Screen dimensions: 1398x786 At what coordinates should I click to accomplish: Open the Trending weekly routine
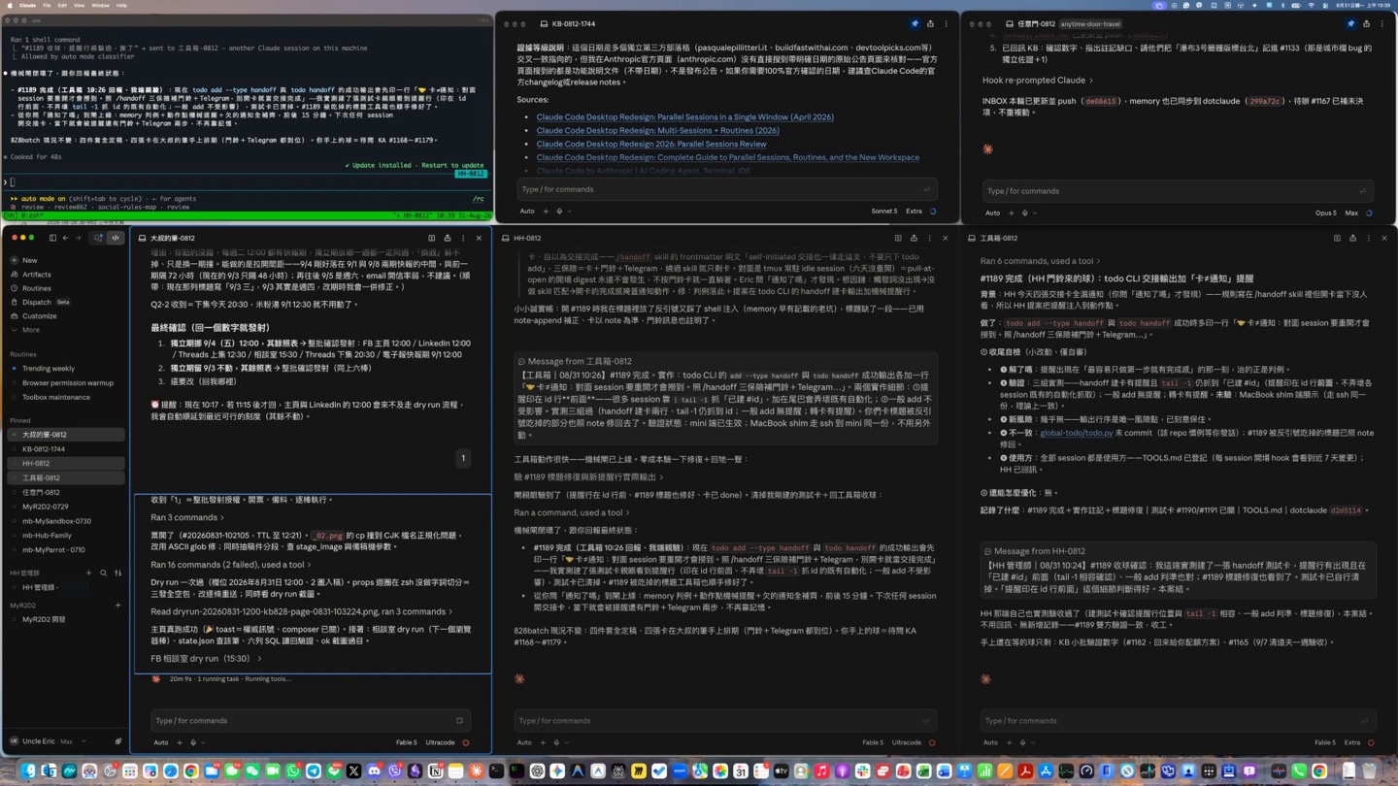tap(49, 369)
